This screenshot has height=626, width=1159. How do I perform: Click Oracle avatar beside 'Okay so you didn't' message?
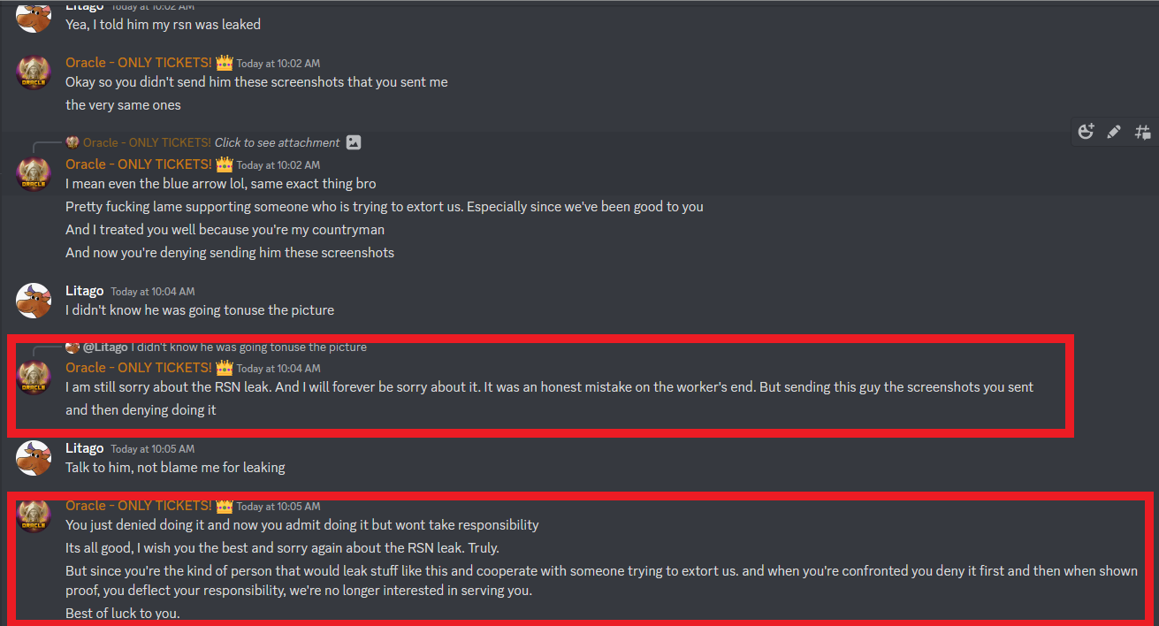pyautogui.click(x=34, y=73)
